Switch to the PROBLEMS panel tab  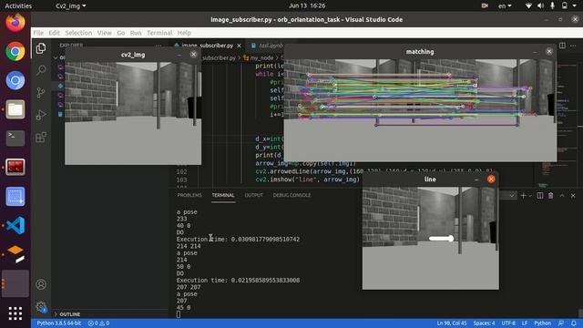point(189,195)
